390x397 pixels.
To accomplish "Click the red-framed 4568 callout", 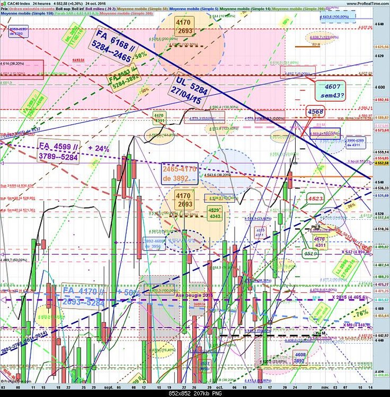I will click(x=315, y=111).
